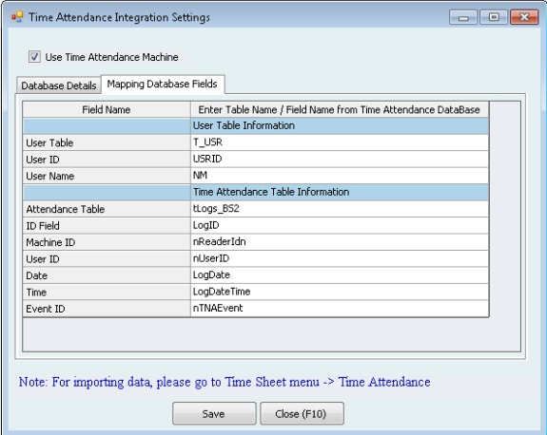Viewport: 547px width, 435px height.
Task: Click the Save button
Action: (x=214, y=413)
